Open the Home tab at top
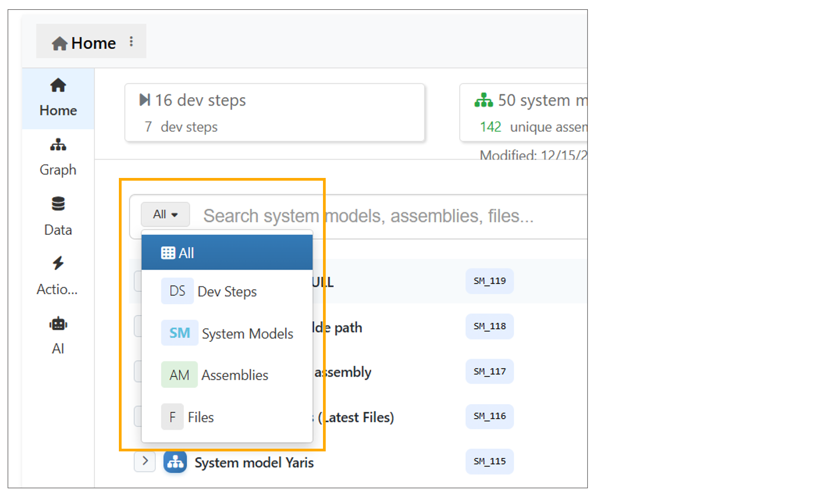 [x=84, y=43]
